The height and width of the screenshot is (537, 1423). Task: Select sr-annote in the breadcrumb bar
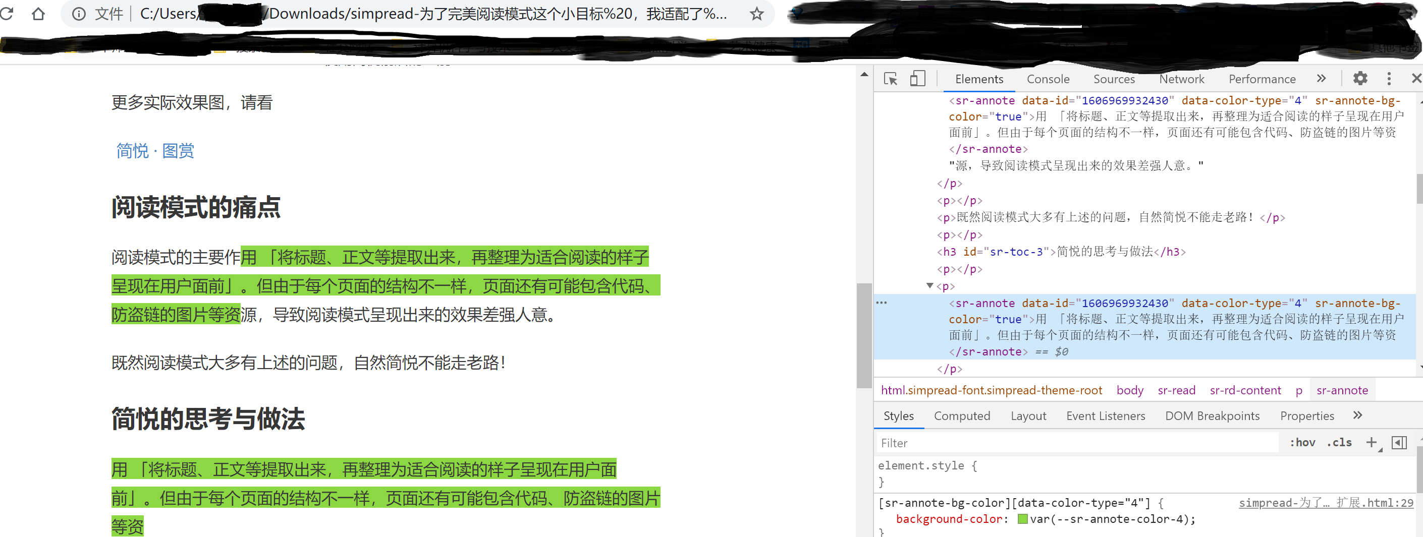tap(1342, 390)
